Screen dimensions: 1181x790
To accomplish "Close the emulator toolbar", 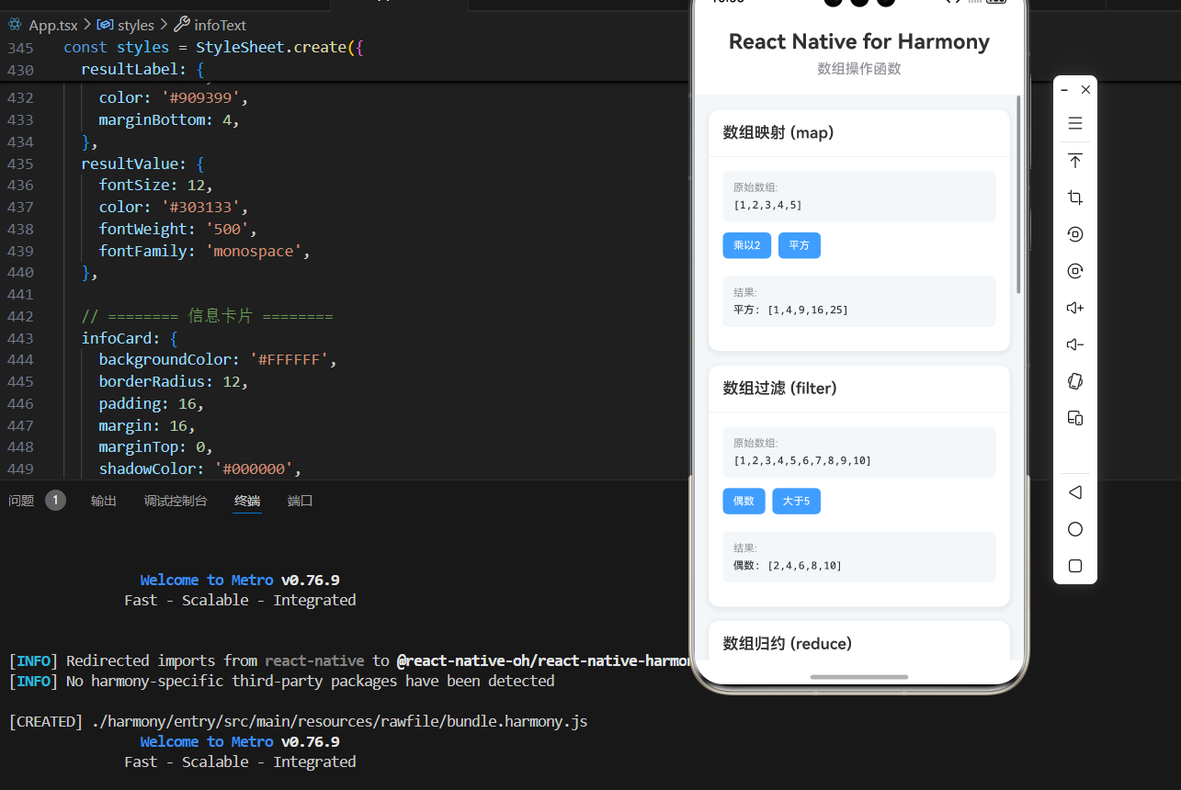I will click(1085, 90).
